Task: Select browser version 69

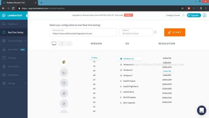Action: 94,71
